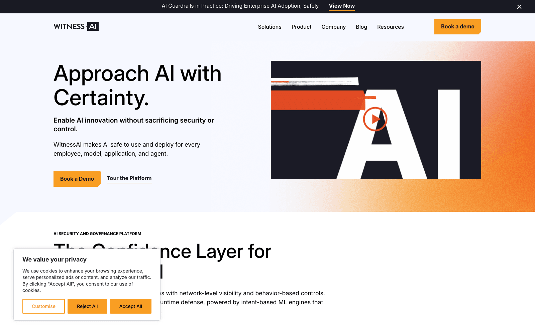The image size is (535, 334).
Task: Click 'WitnessAI makes AI safe to use' paragraph
Action: click(x=127, y=149)
